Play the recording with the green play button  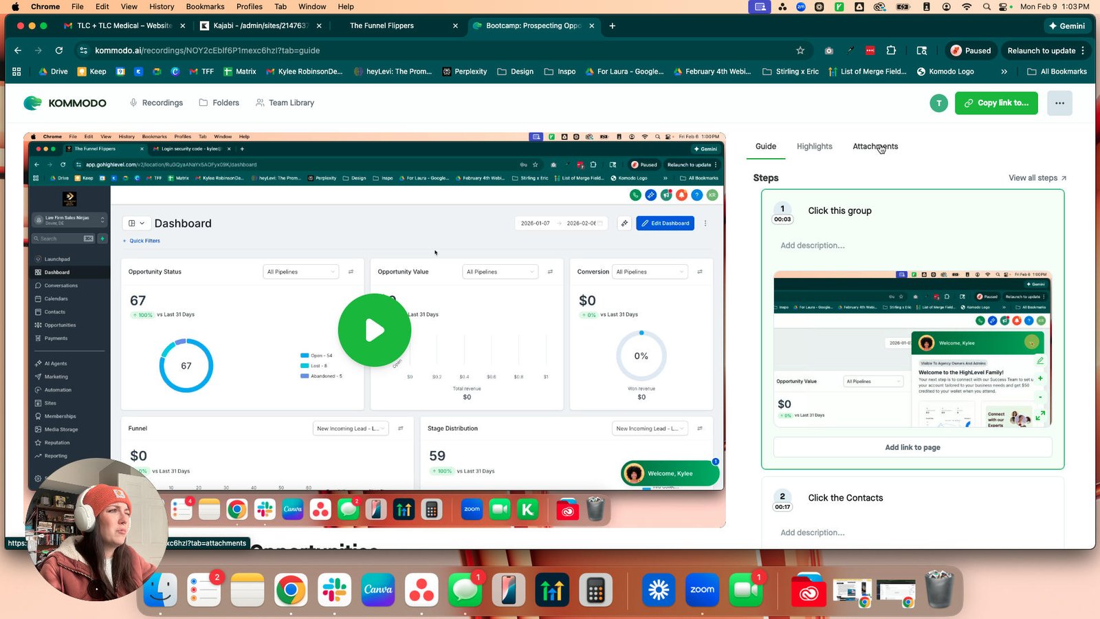[x=375, y=330]
